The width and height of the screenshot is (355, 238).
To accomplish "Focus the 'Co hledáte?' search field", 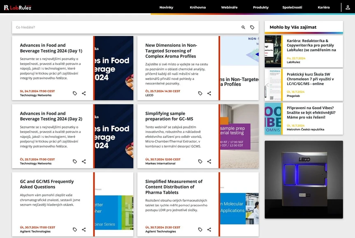I will (x=123, y=27).
